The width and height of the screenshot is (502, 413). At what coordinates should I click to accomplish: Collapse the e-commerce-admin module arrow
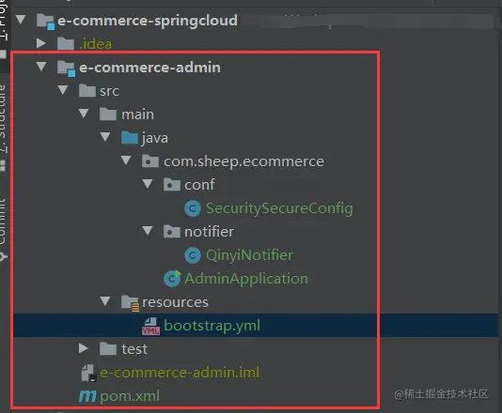click(x=41, y=67)
